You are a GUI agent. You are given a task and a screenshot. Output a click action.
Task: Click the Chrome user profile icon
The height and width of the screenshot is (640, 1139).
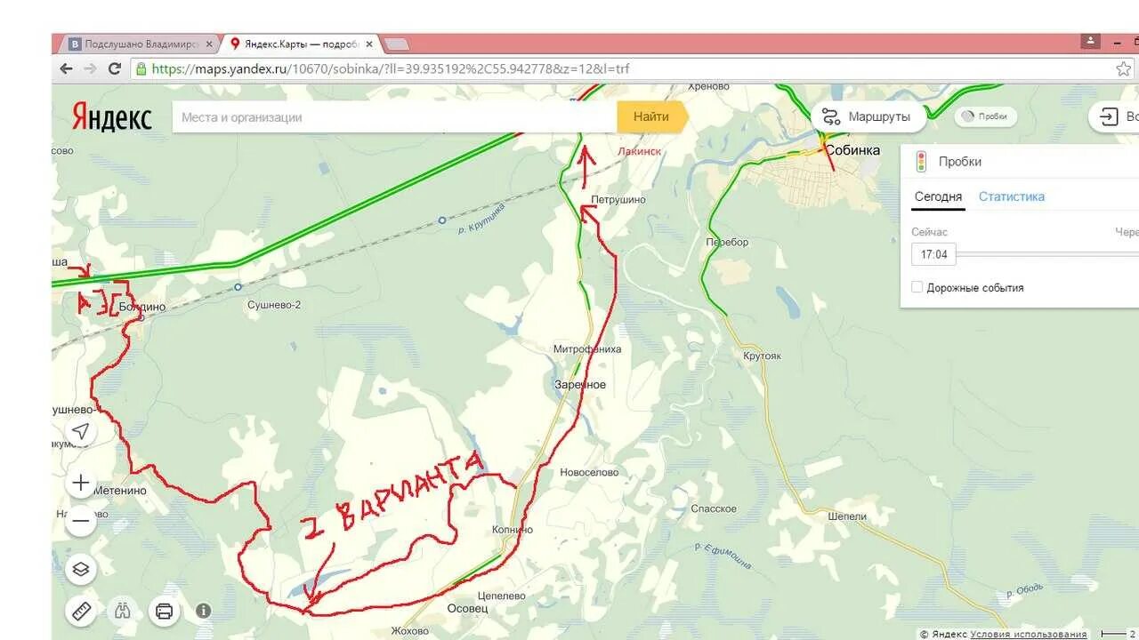[1091, 41]
